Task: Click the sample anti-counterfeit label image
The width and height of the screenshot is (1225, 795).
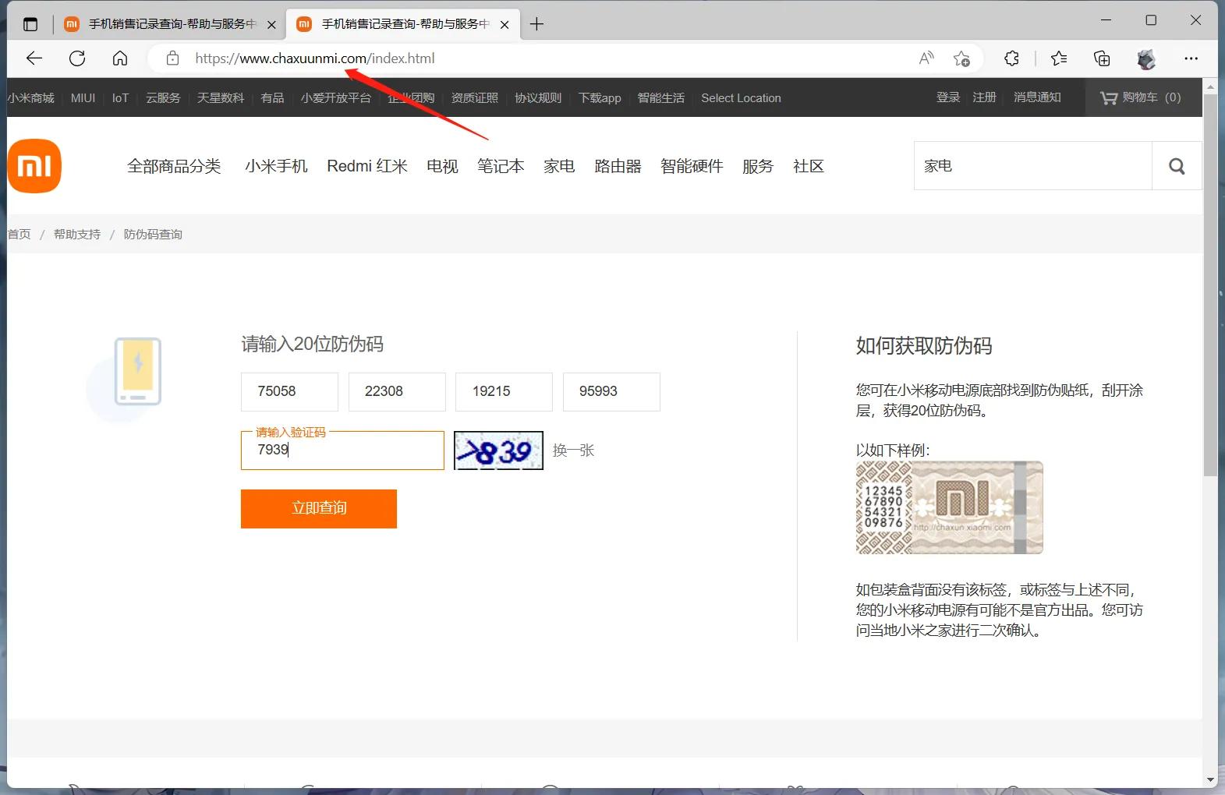Action: (949, 507)
